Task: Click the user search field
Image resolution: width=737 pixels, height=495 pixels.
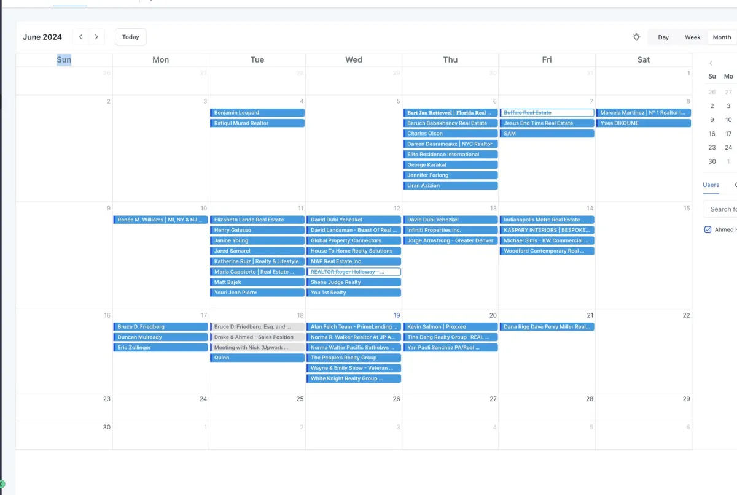Action: pos(720,209)
